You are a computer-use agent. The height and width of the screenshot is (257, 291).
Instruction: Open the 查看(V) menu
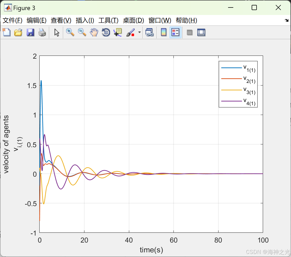61,20
